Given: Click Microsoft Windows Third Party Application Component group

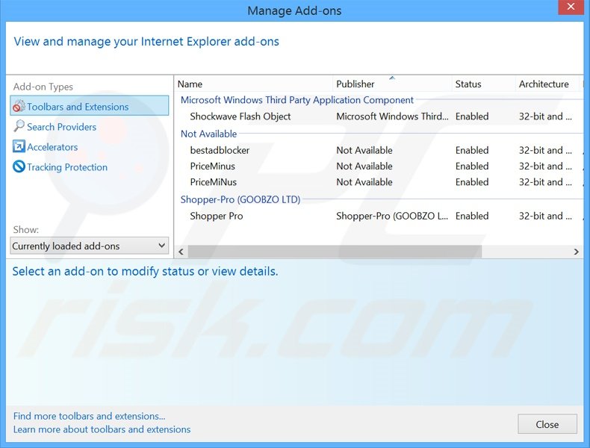Looking at the screenshot, I should (x=297, y=100).
